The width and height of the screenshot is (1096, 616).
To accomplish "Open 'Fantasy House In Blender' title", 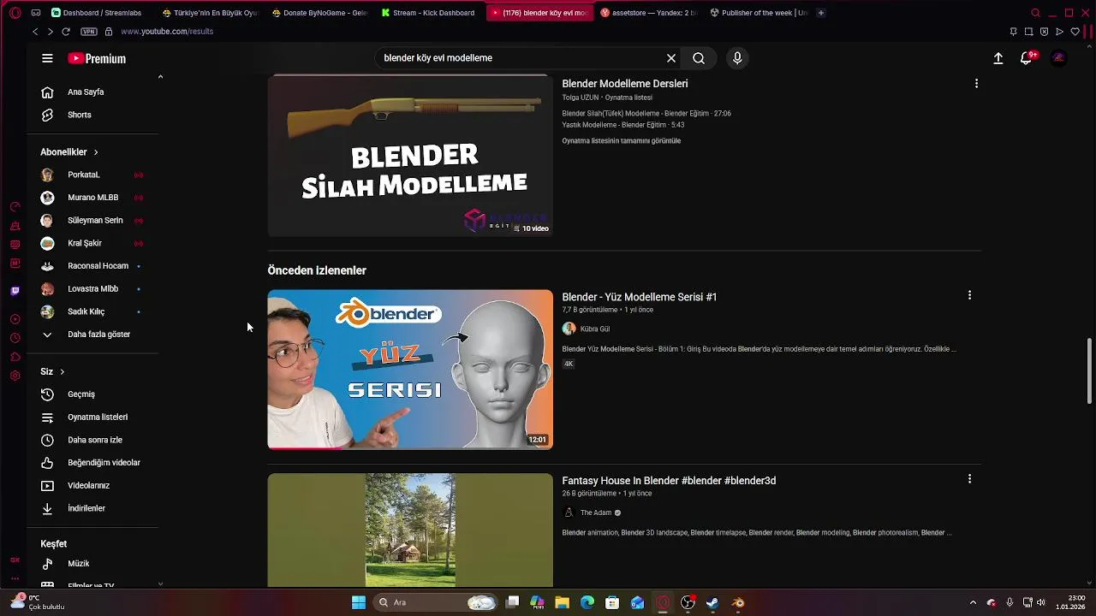I will pos(669,481).
